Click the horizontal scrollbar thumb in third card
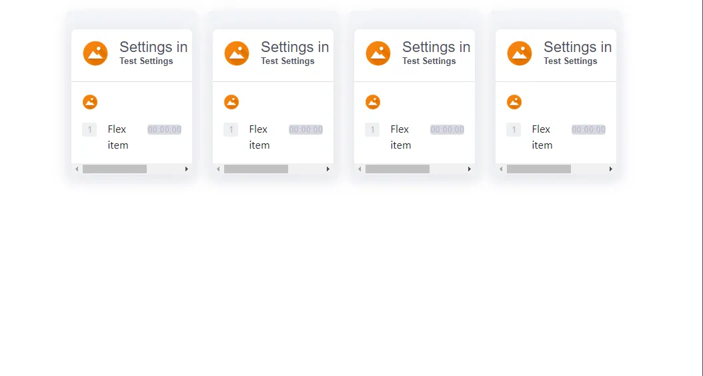 click(x=398, y=169)
